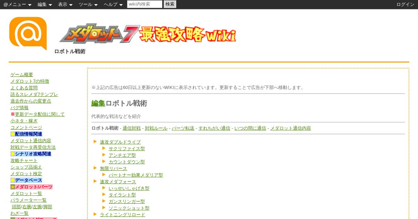
Task: Go to the いつの間に通信 navigation link
Action: [250, 128]
